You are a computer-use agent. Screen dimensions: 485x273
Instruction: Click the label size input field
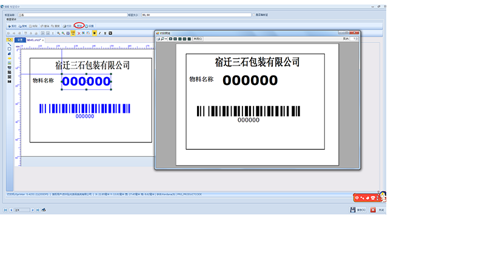point(196,15)
